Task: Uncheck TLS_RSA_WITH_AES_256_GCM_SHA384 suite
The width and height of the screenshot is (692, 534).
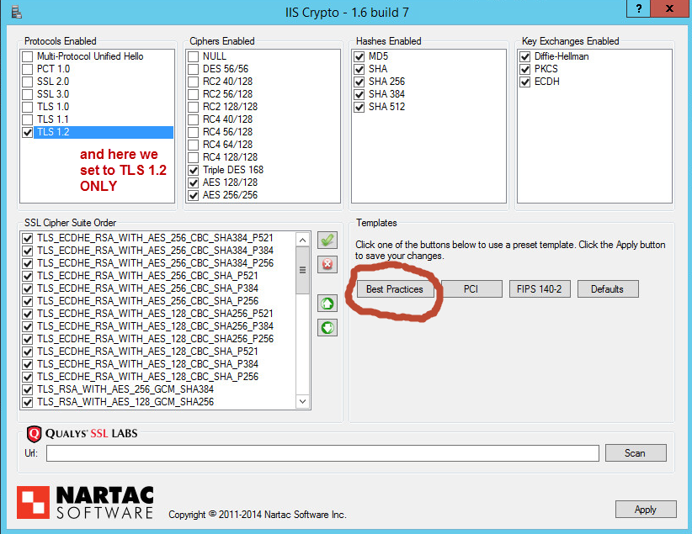Action: coord(28,390)
